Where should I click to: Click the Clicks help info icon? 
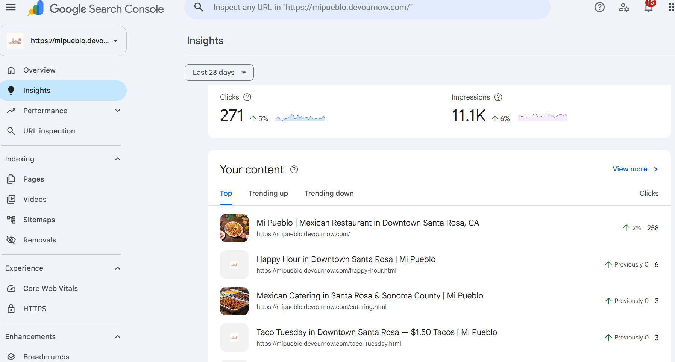(x=247, y=97)
